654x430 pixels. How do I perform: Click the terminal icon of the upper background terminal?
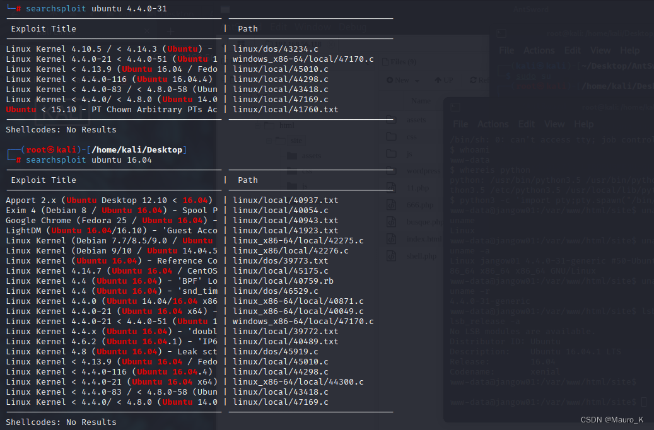click(x=501, y=33)
